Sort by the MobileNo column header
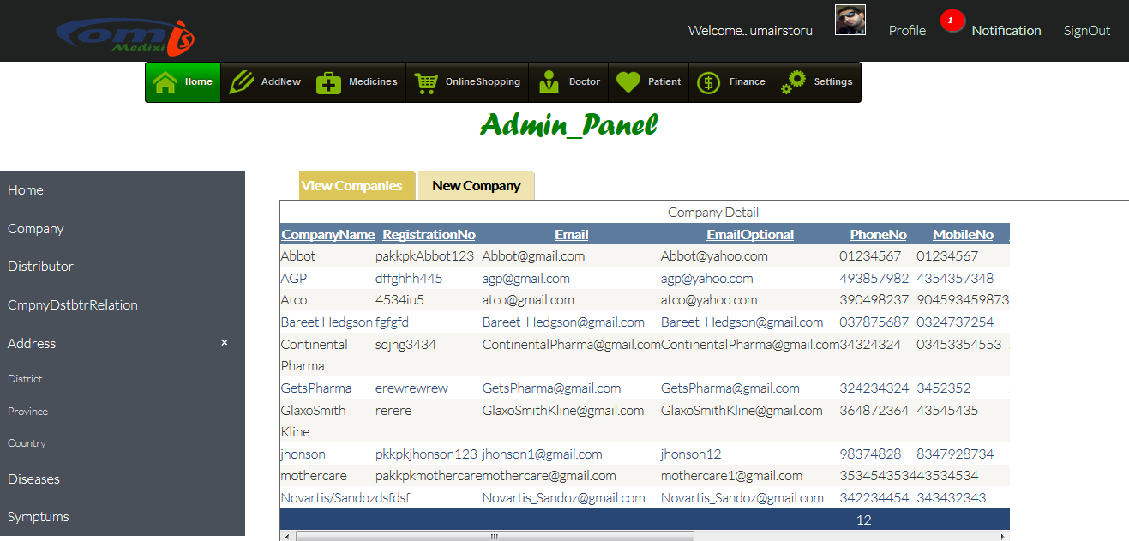This screenshot has width=1129, height=541. click(x=963, y=235)
